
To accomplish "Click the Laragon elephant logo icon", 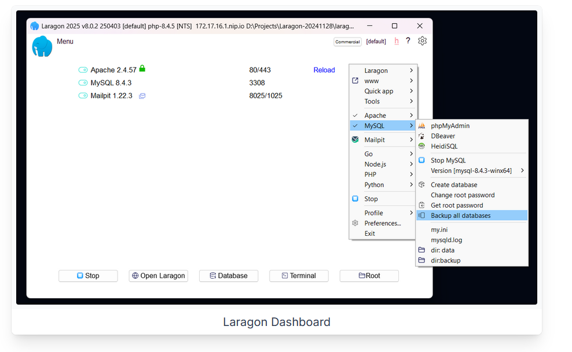I will [42, 46].
